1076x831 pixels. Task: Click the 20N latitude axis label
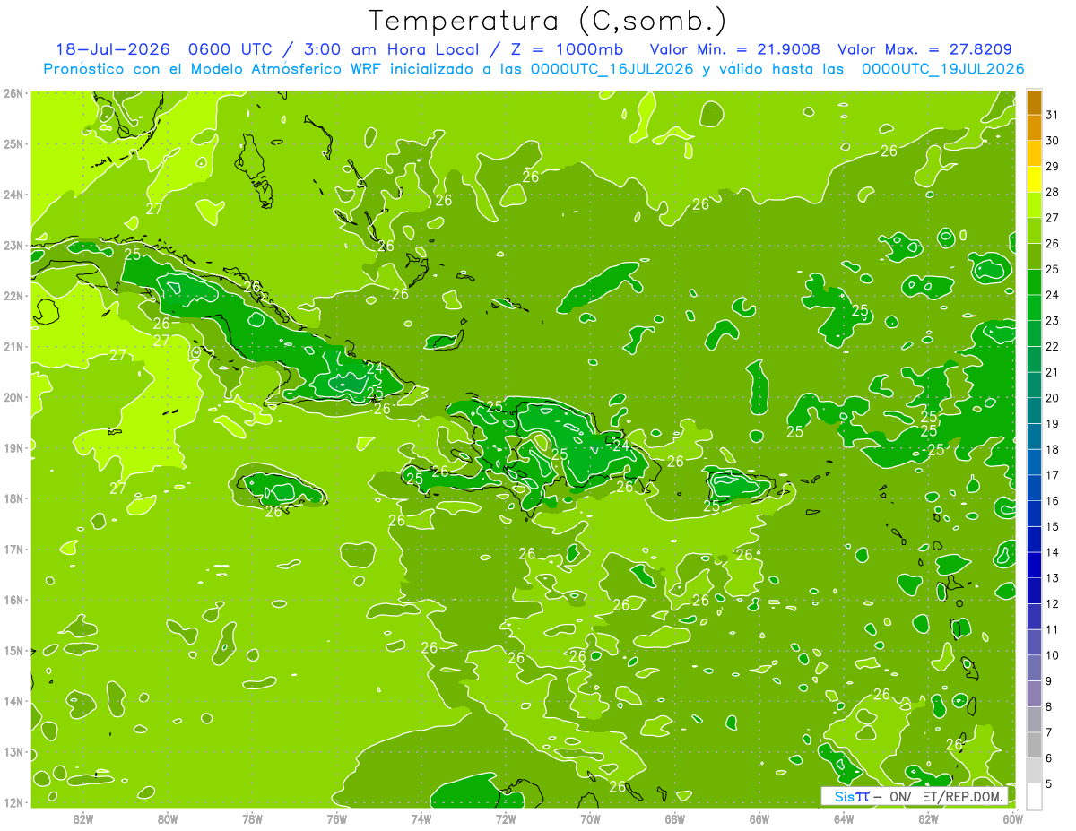[13, 397]
